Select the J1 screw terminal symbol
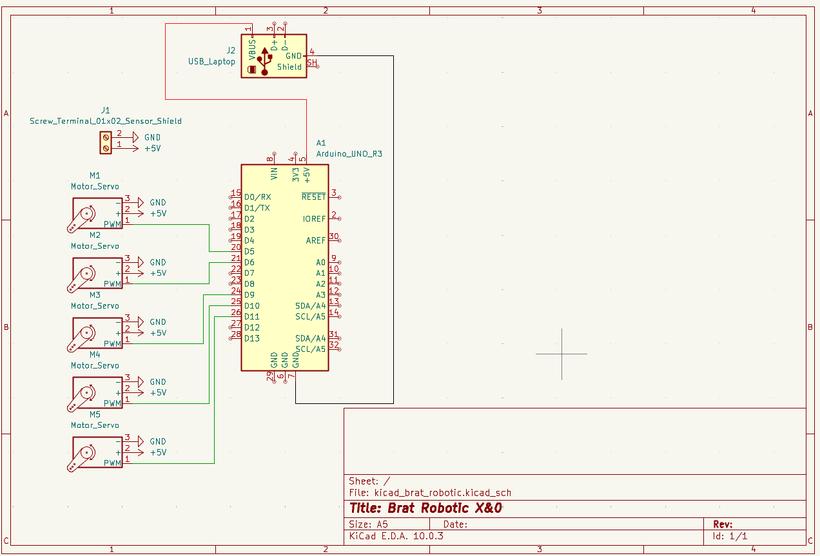The width and height of the screenshot is (820, 556). coord(106,143)
